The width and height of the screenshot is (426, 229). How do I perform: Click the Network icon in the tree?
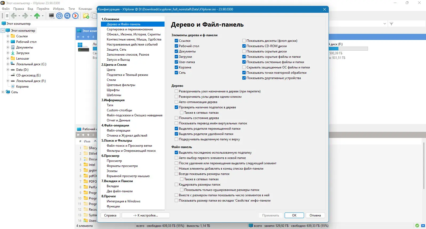point(8,92)
